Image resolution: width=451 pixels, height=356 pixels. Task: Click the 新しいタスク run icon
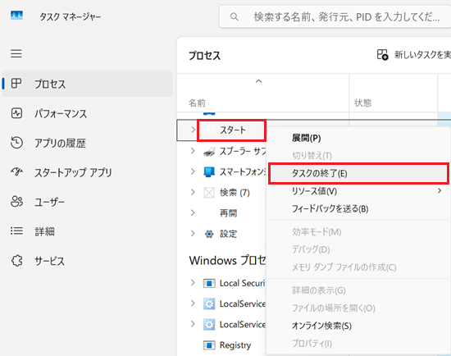(382, 54)
